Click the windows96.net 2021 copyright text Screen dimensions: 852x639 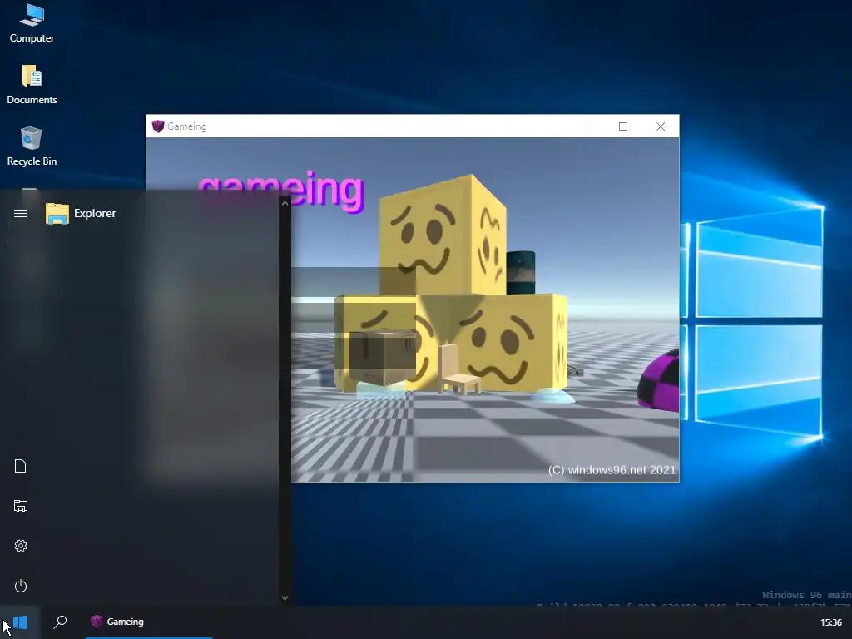coord(612,470)
